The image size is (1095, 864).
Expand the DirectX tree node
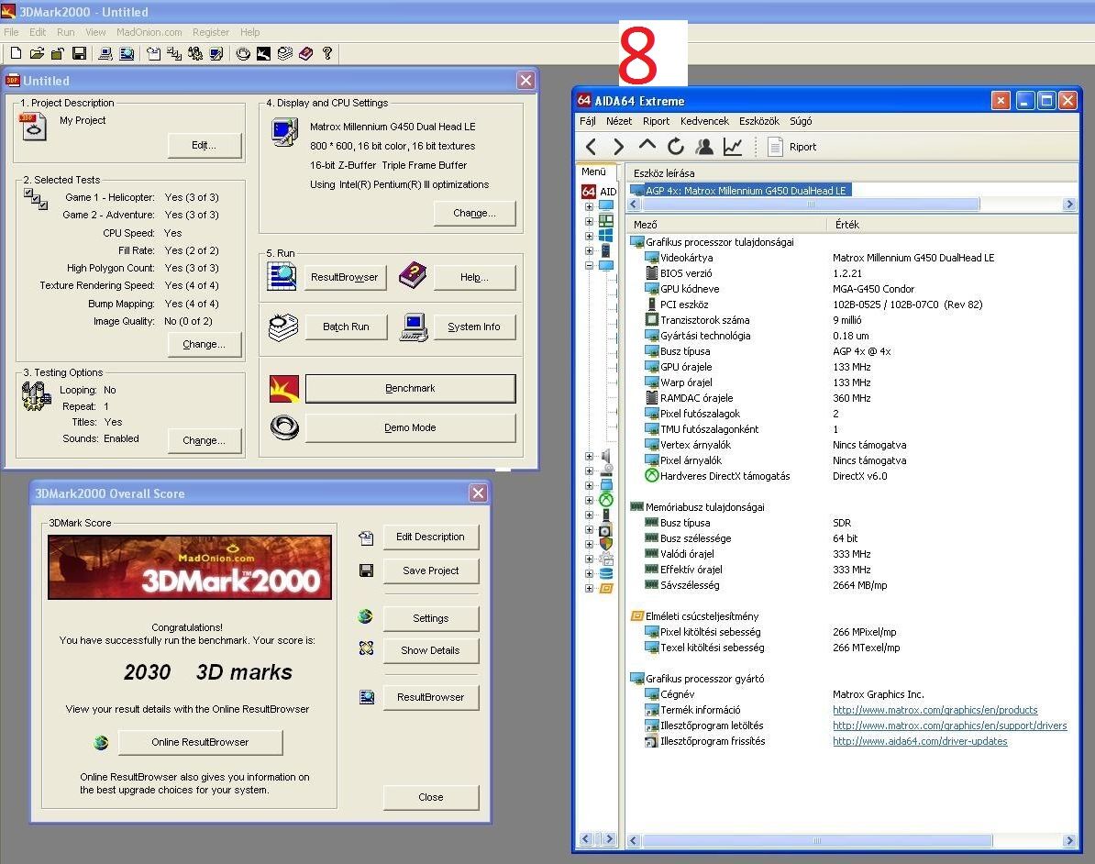[589, 500]
